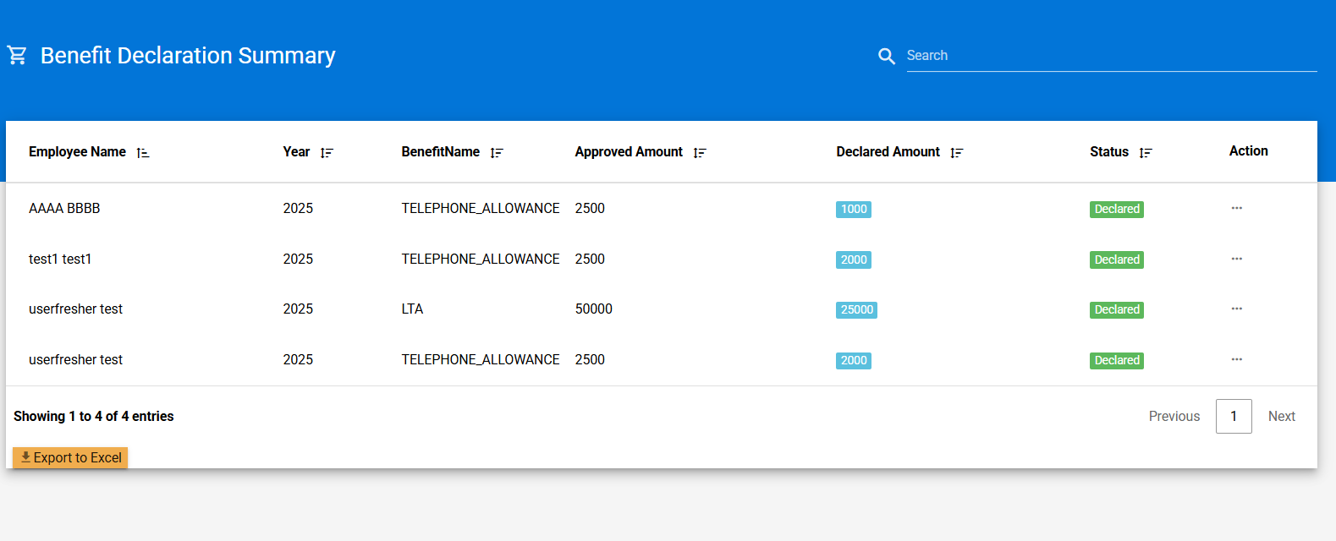Select page 1 in pagination
Viewport: 1336px width, 541px height.
coord(1233,416)
